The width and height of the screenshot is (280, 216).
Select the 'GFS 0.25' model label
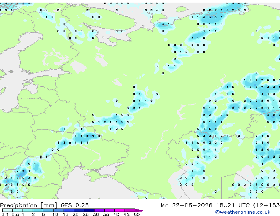pos(75,205)
